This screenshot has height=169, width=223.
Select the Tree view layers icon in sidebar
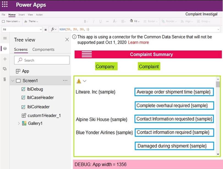pyautogui.click(x=5, y=49)
